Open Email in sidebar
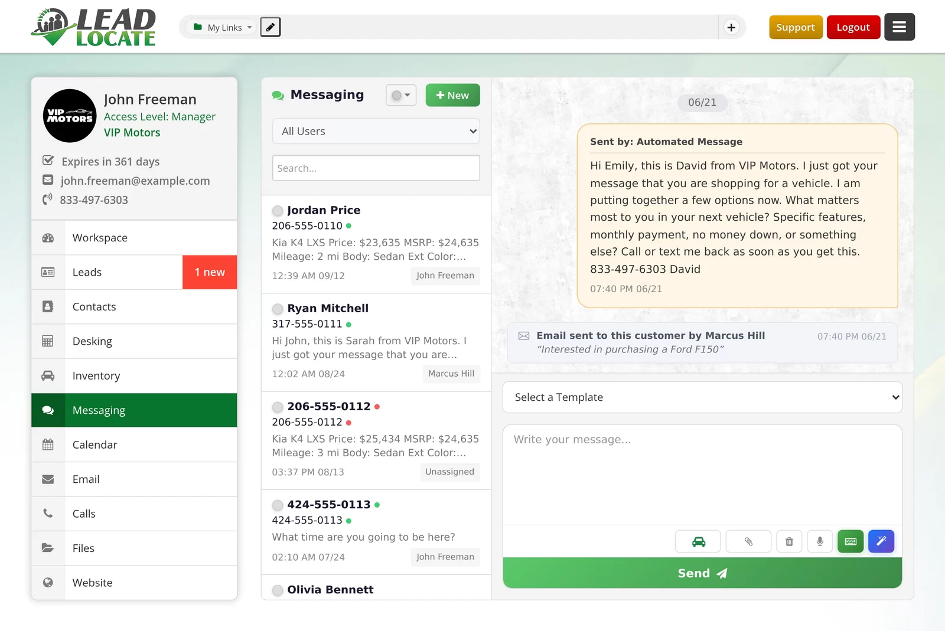945x631 pixels. [134, 479]
